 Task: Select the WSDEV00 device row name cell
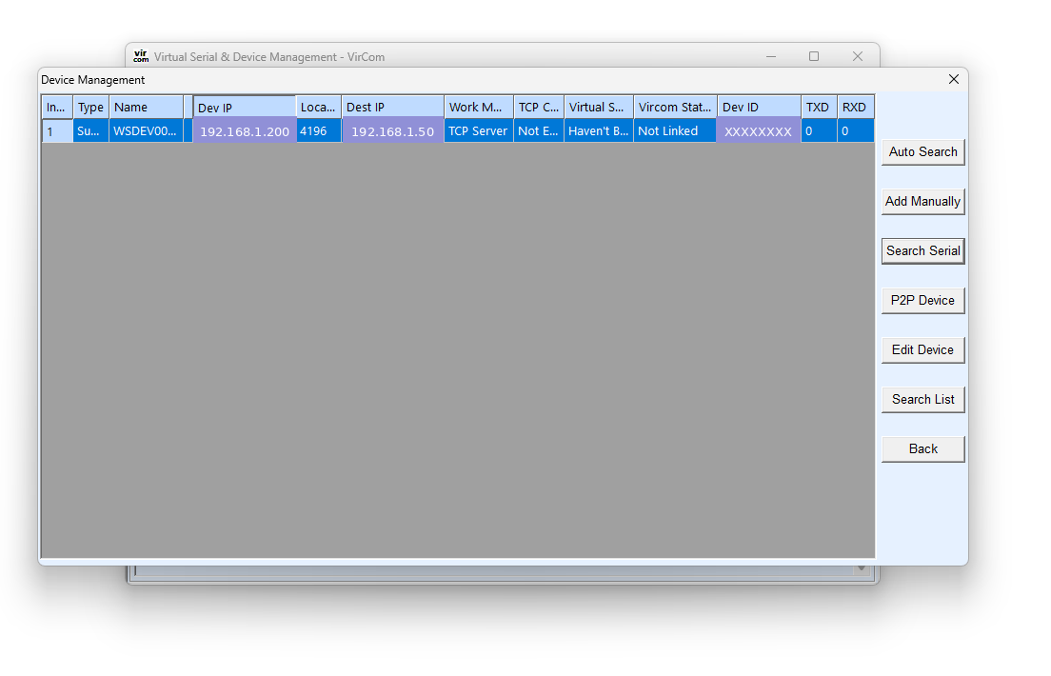click(146, 131)
